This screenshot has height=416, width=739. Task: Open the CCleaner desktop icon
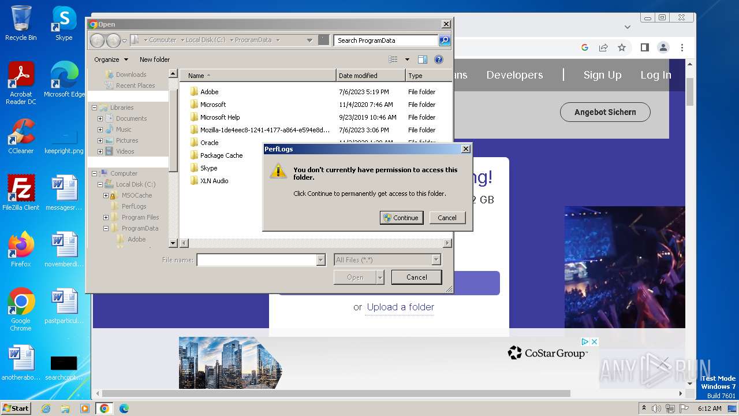pos(21,137)
